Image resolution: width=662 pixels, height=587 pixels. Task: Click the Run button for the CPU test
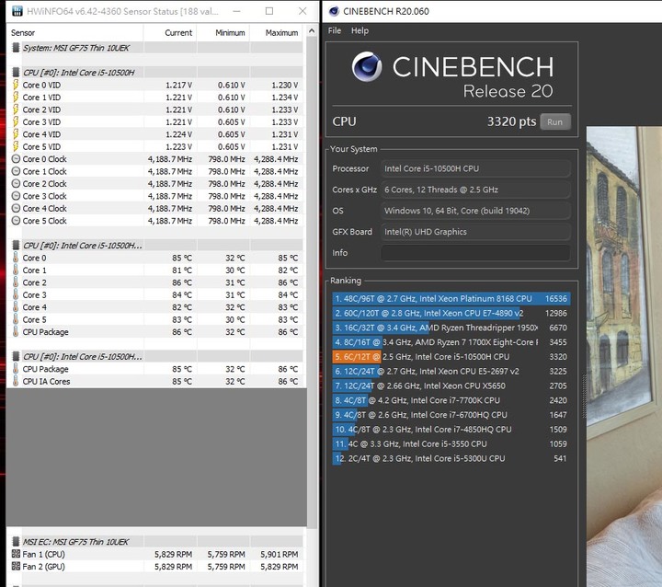click(x=555, y=121)
